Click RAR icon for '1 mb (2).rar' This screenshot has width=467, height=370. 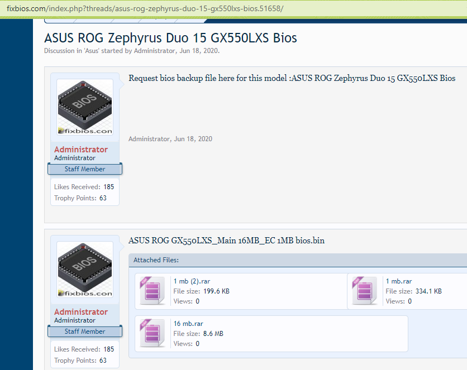[153, 291]
